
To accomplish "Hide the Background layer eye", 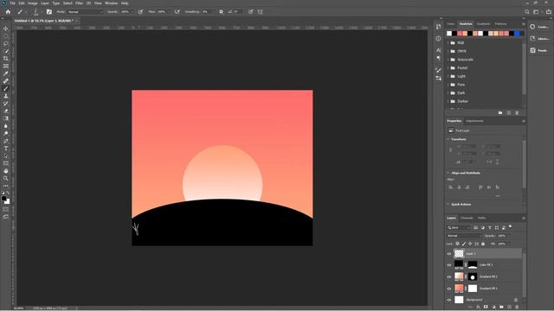I will [449, 300].
